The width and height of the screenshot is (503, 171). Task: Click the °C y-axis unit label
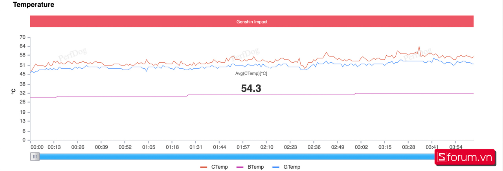[13, 91]
